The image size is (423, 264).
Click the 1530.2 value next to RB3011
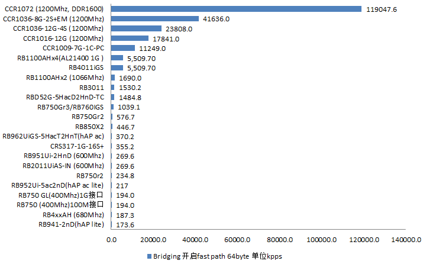click(130, 87)
